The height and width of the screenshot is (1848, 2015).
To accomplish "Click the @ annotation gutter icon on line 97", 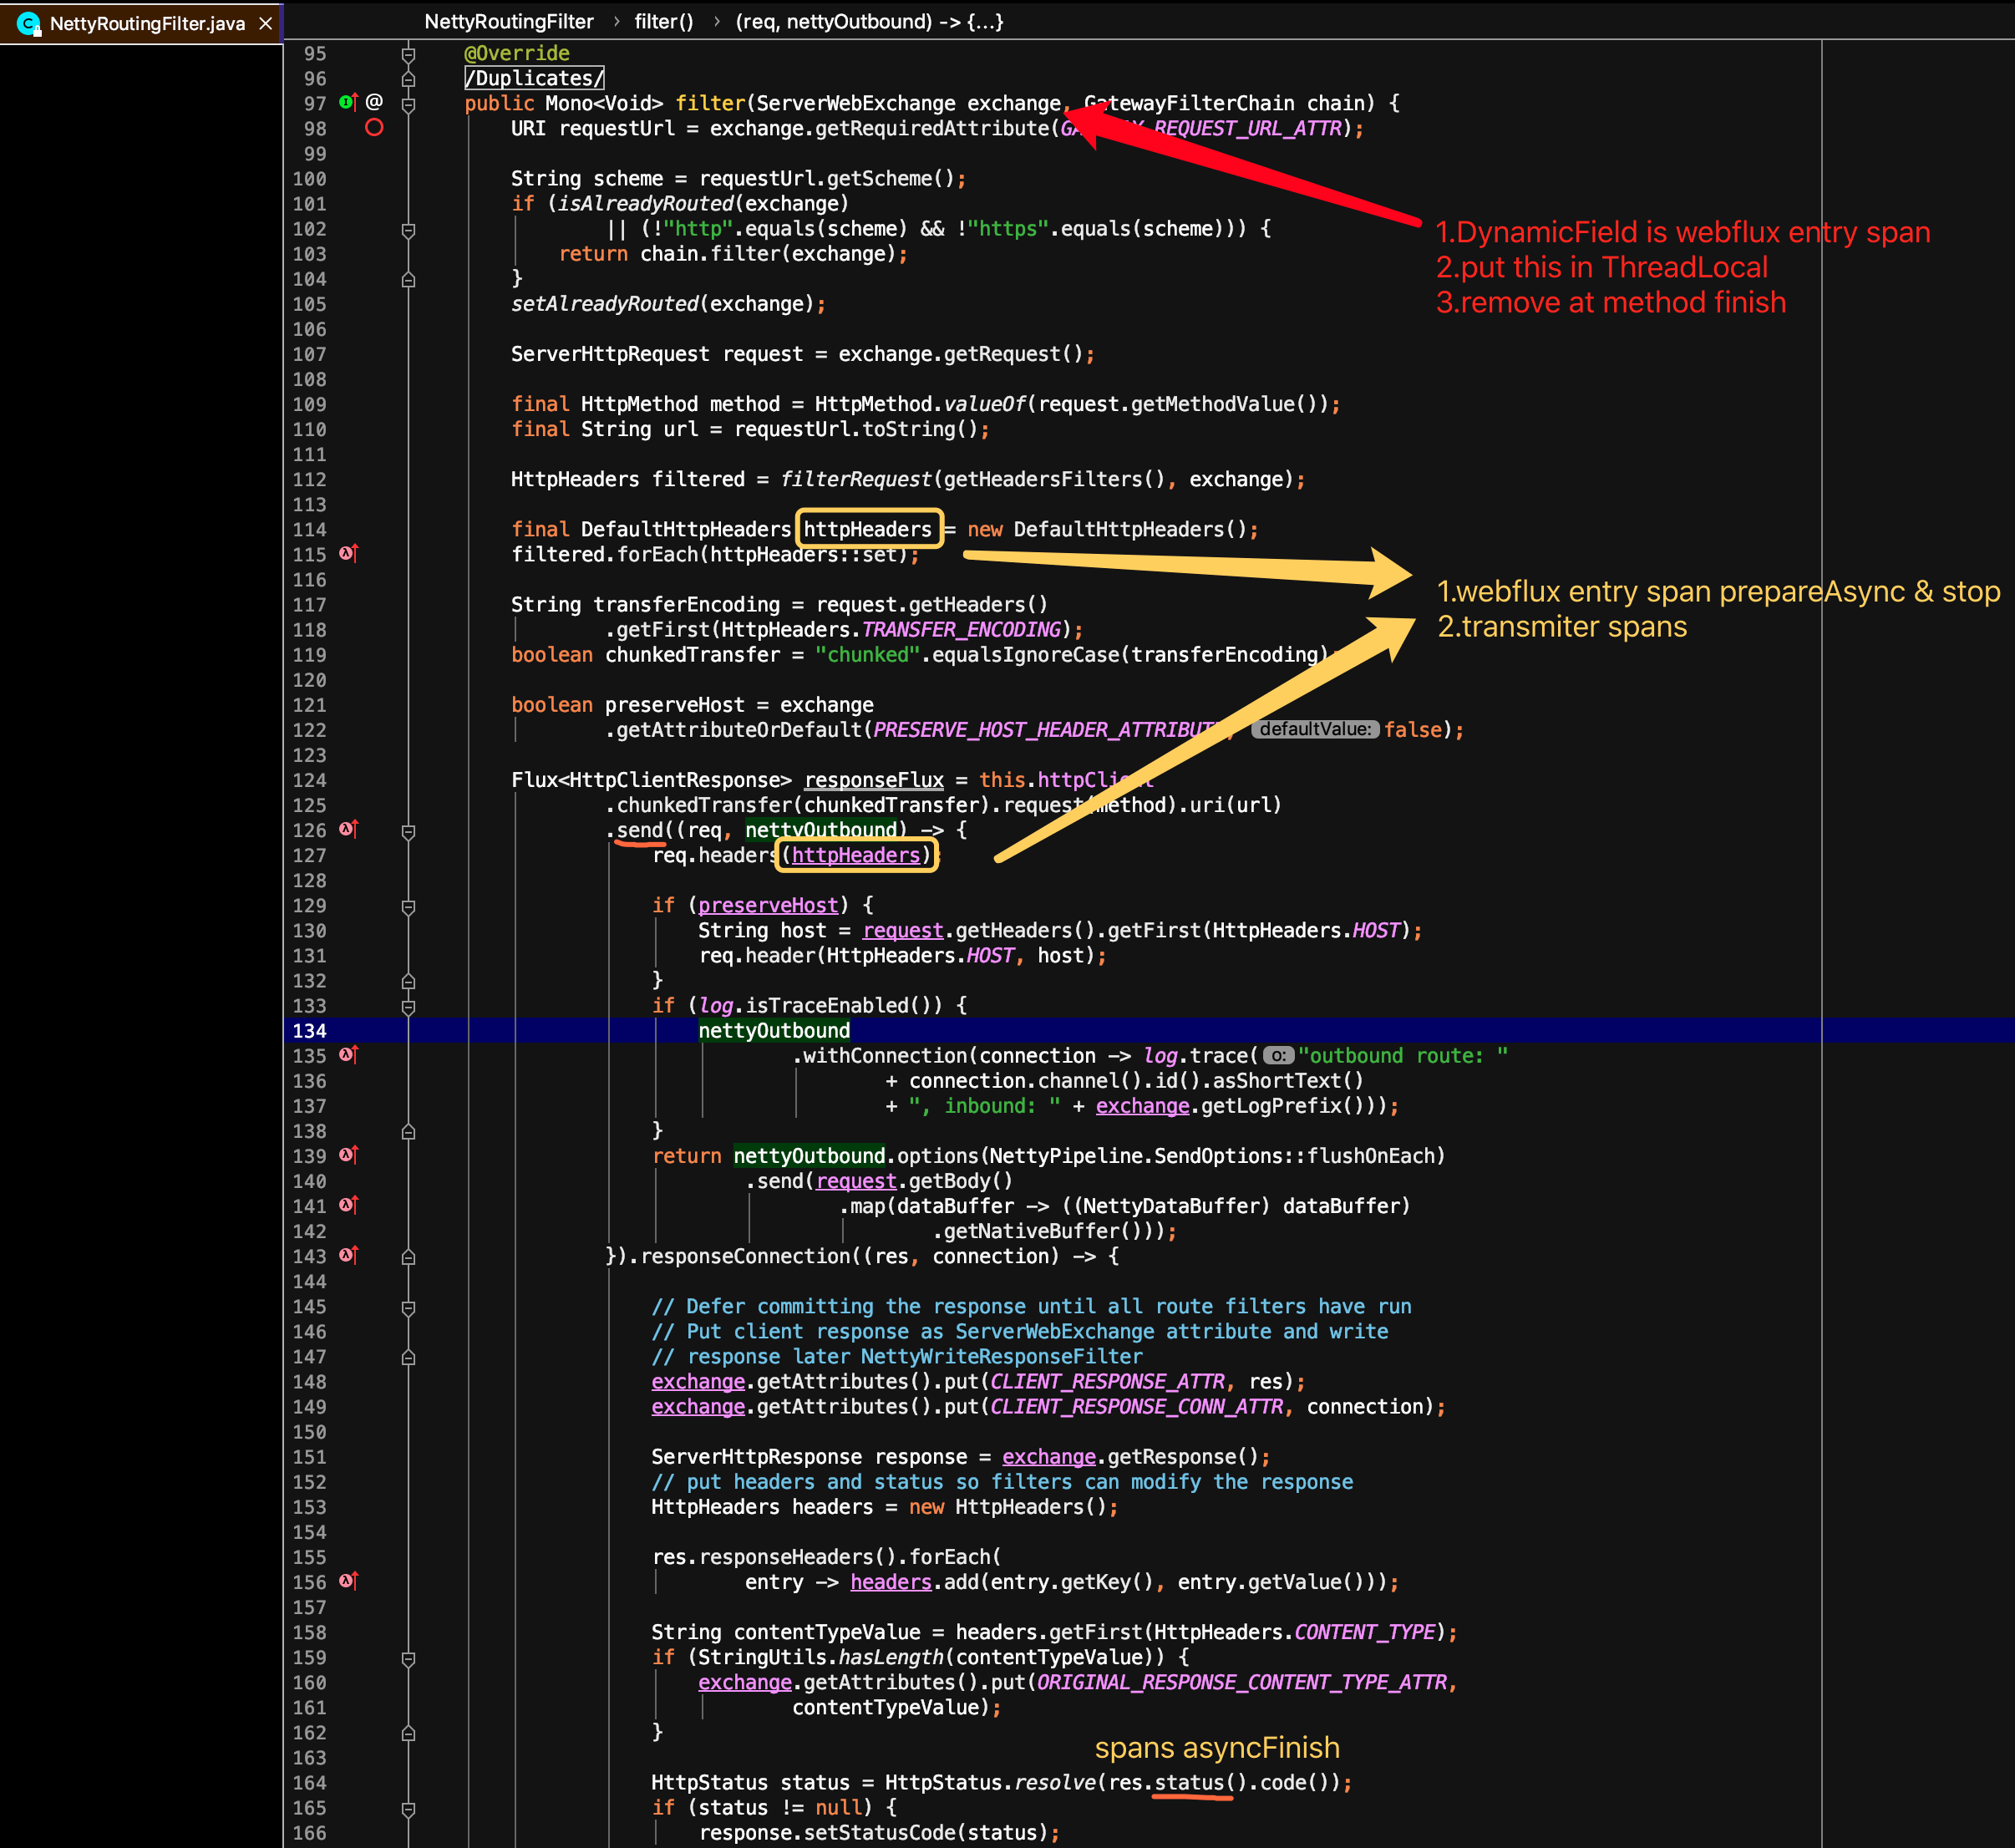I will [374, 102].
